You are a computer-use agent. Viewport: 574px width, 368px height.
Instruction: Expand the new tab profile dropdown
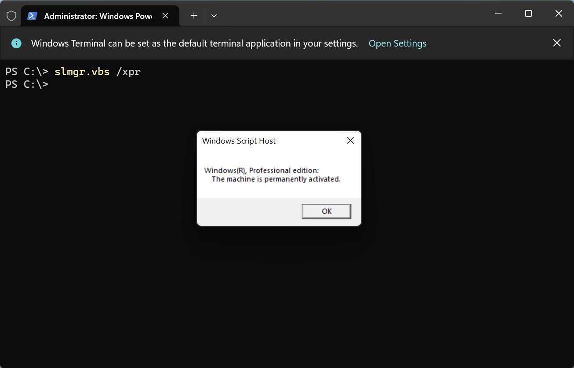tap(214, 16)
